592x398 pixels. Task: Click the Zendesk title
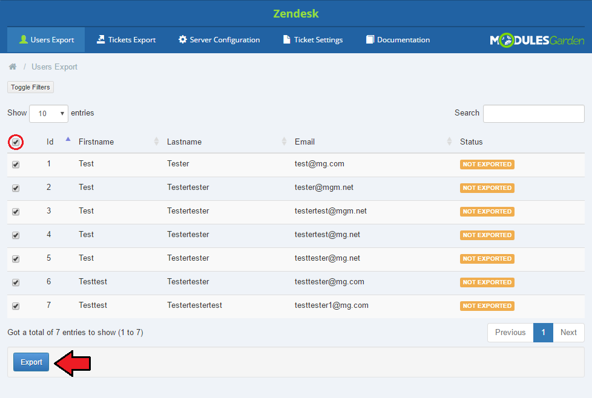pyautogui.click(x=296, y=13)
